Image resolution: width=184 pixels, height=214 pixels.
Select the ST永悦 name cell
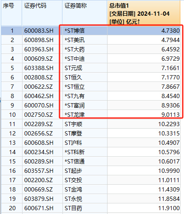pyautogui.click(x=74, y=199)
